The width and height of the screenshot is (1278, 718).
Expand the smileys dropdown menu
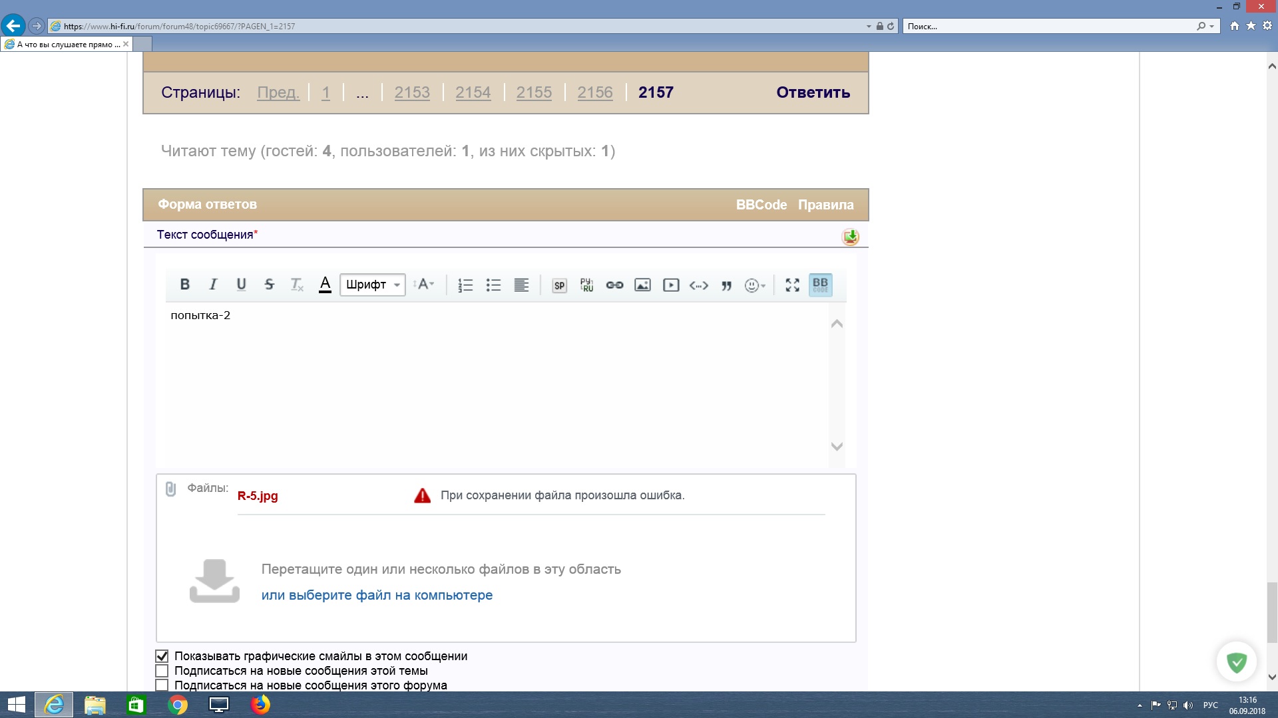coord(755,285)
